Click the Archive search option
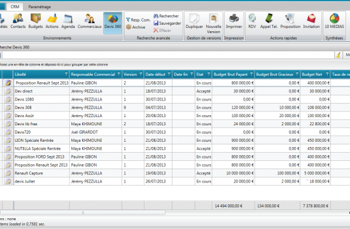The image size is (350, 229). tap(136, 27)
